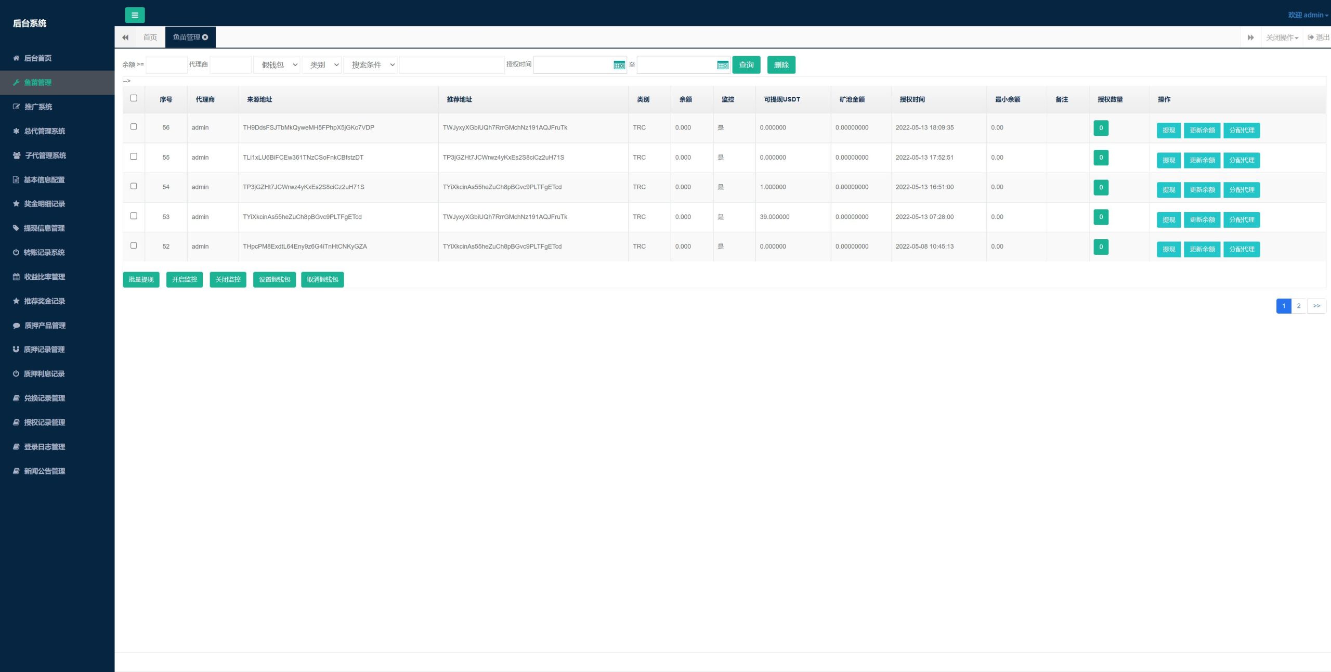Click the 设置钱包 bottom action icon
The height and width of the screenshot is (672, 1331).
274,279
